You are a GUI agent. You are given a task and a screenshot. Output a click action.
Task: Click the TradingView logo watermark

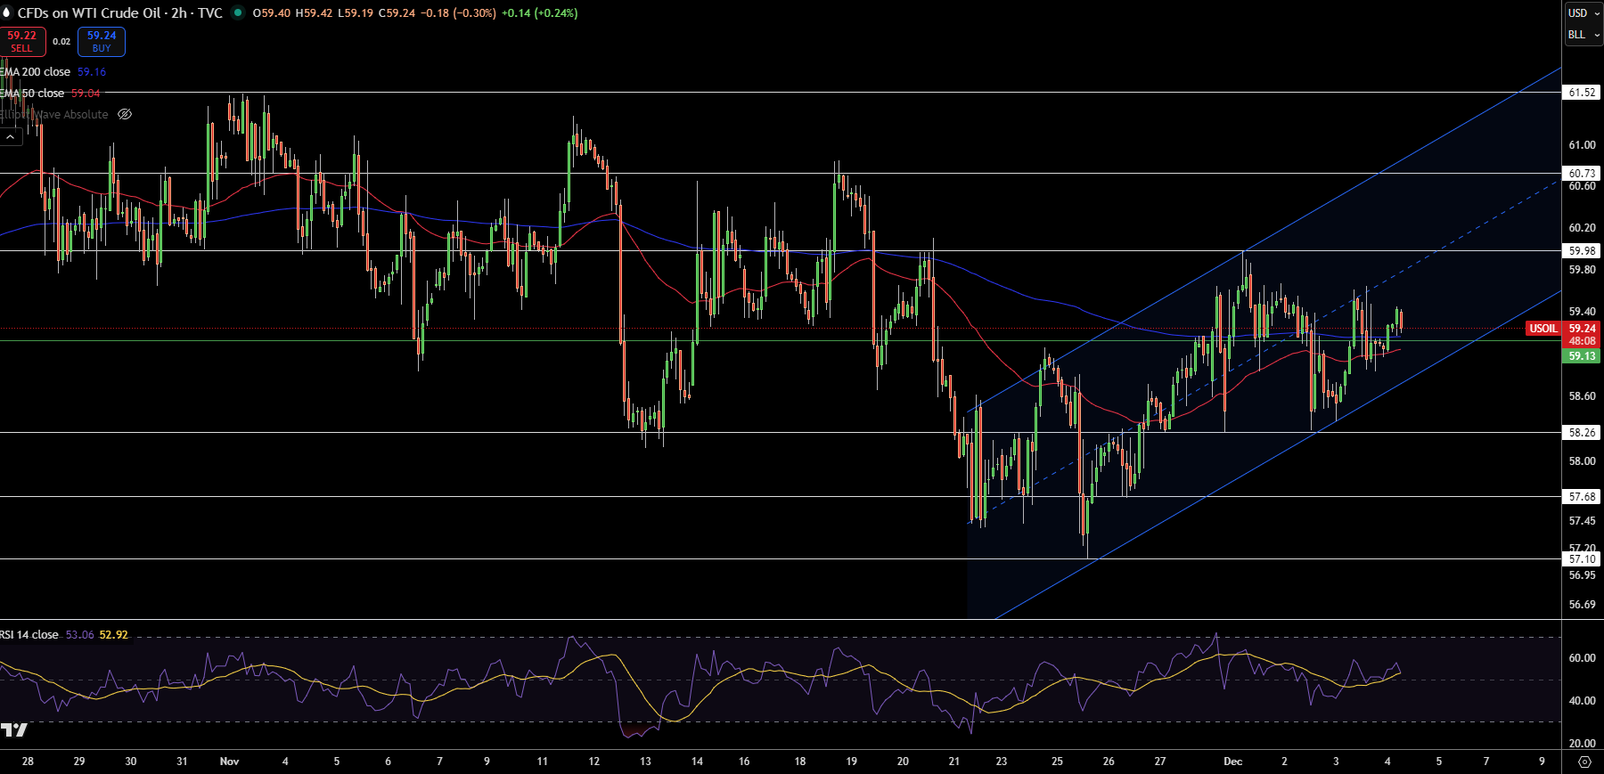14,730
